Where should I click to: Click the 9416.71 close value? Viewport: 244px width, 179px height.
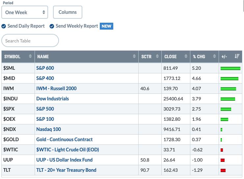(x=172, y=129)
